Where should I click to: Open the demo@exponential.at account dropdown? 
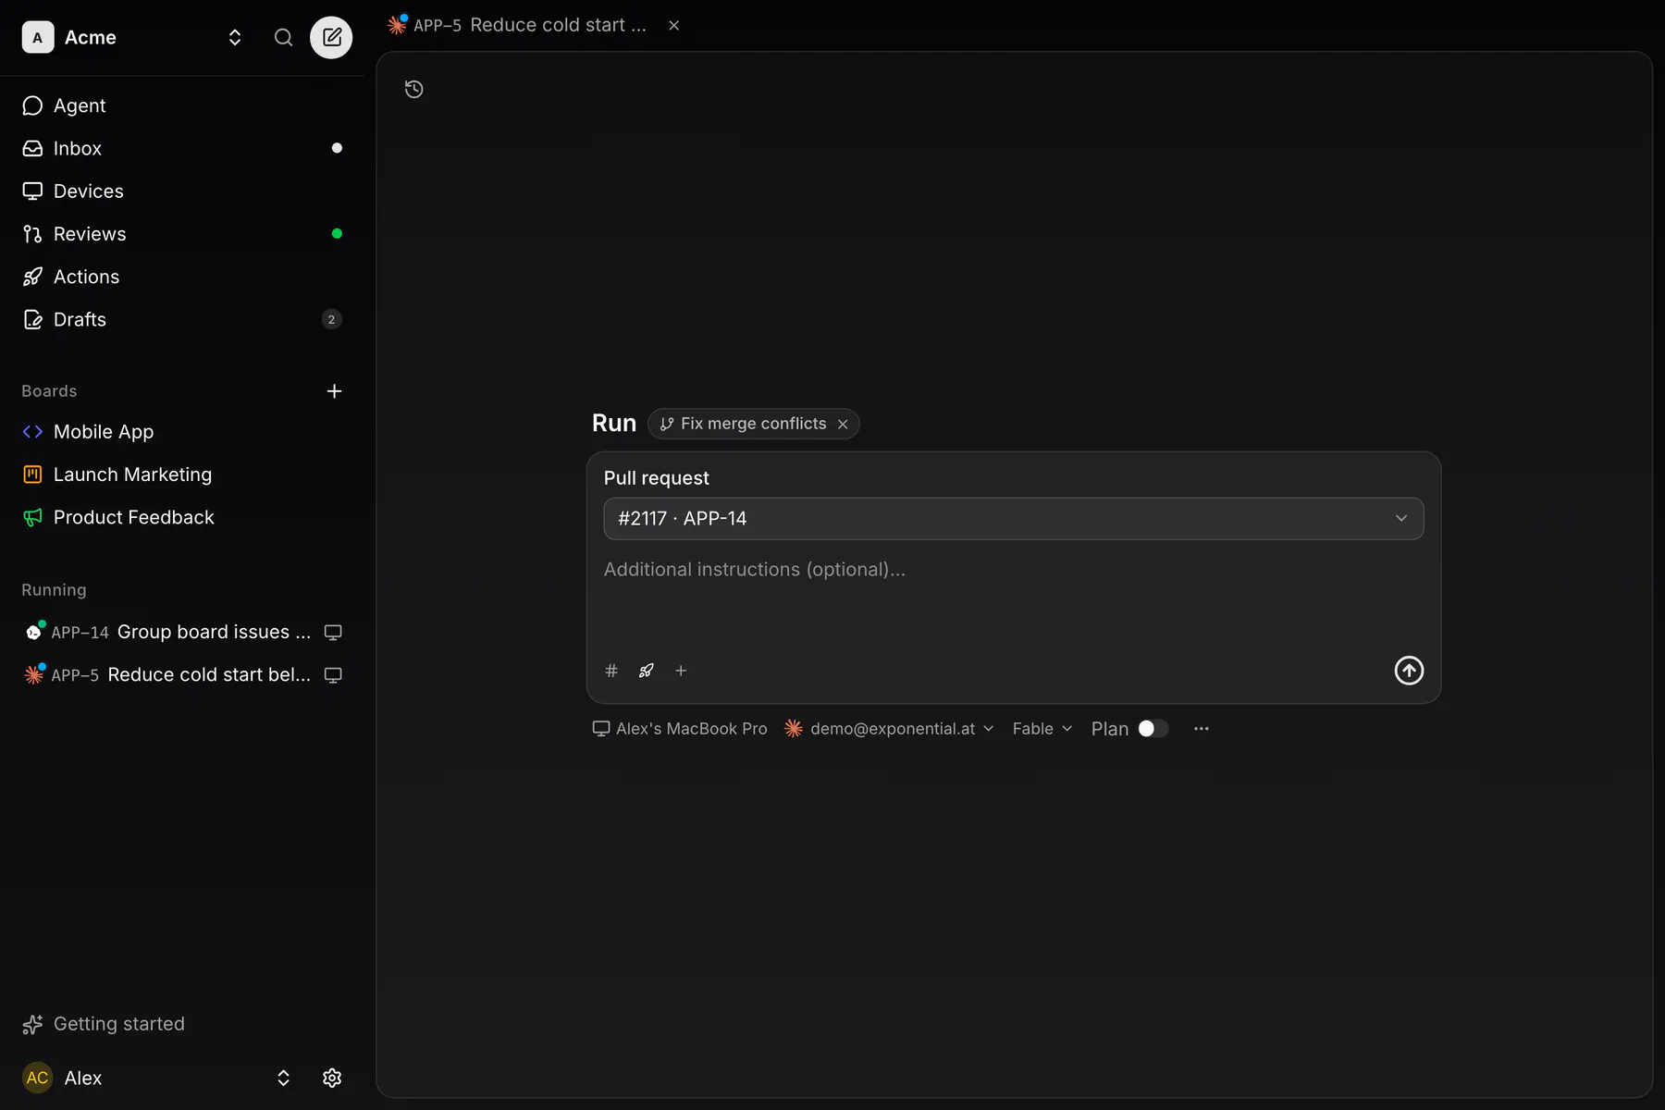[x=889, y=729]
